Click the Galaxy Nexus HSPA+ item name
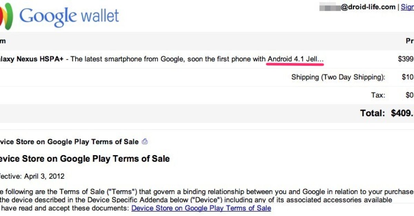This screenshot has height=216, width=414. point(31,59)
